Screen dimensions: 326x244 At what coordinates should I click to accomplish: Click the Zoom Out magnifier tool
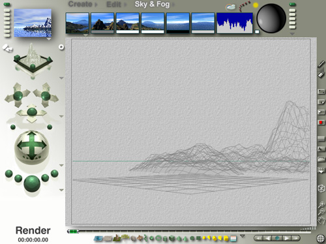[321, 211]
